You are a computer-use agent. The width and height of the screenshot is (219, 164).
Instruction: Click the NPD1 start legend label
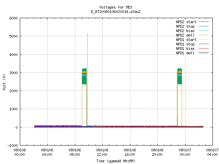point(186,40)
